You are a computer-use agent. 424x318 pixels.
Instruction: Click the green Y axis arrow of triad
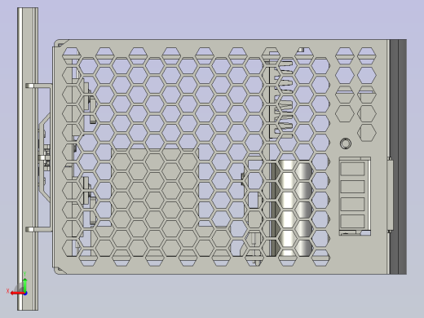(x=25, y=285)
